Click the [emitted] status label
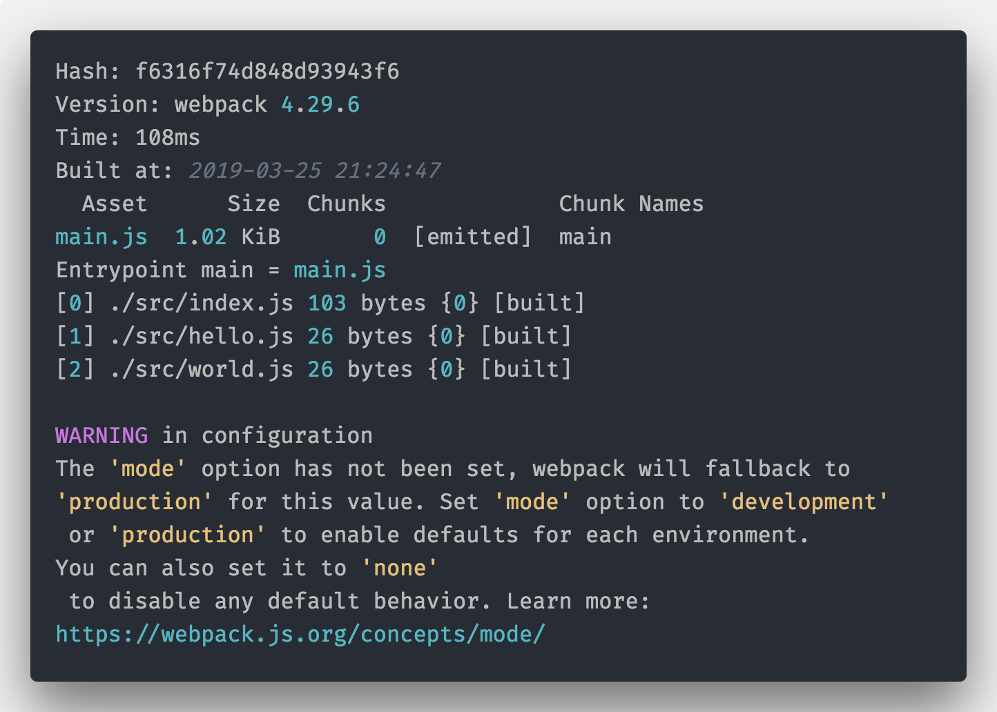 (473, 237)
